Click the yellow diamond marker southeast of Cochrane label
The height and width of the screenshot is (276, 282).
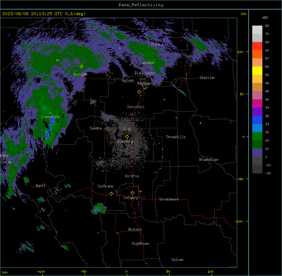click(x=112, y=193)
